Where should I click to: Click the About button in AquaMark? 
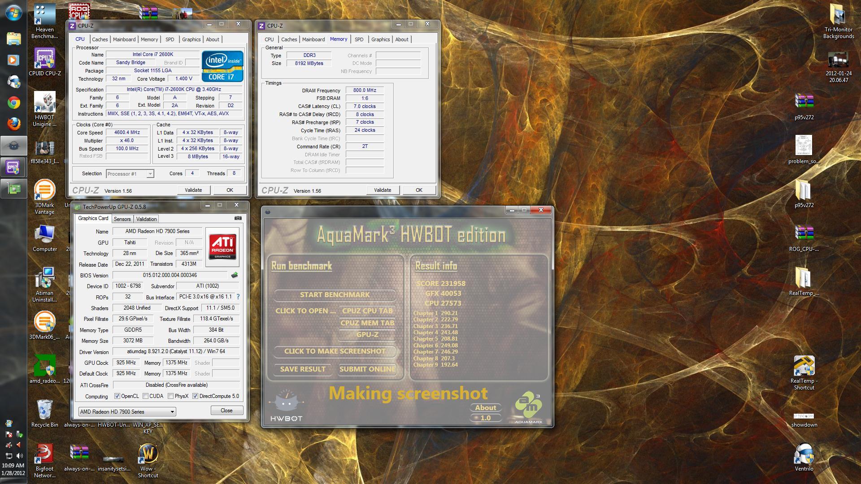(x=485, y=407)
